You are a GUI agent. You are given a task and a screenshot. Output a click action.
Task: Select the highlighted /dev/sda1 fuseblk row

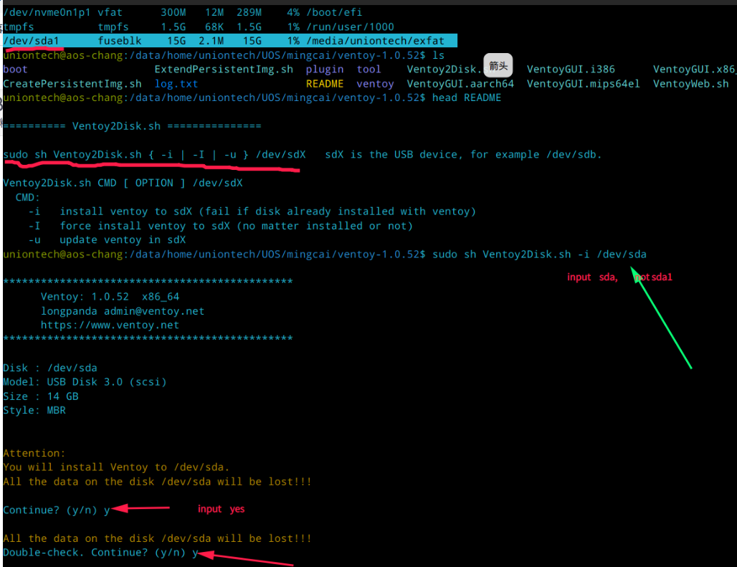[x=230, y=41]
